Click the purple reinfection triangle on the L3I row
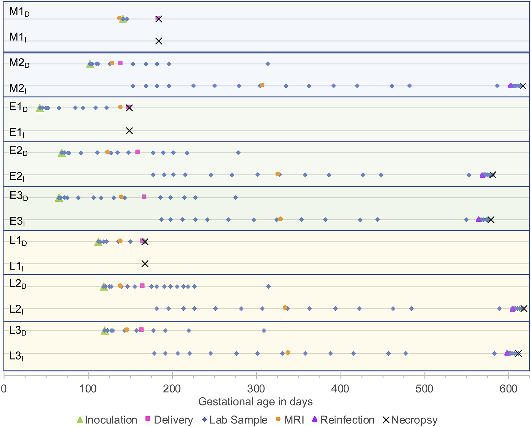Viewport: 531px width, 427px height. pos(507,353)
